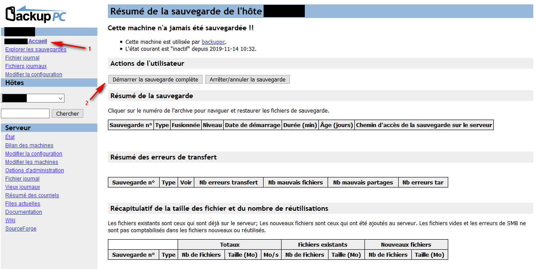Open the Hôtes selection dropdown

[x=33, y=98]
